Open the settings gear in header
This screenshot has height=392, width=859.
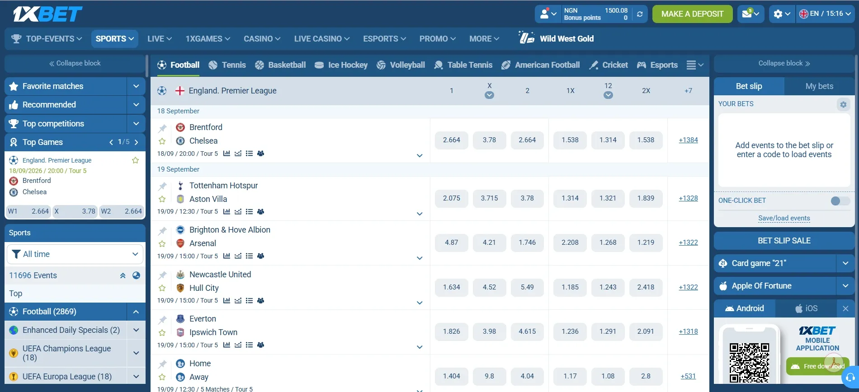click(x=782, y=14)
